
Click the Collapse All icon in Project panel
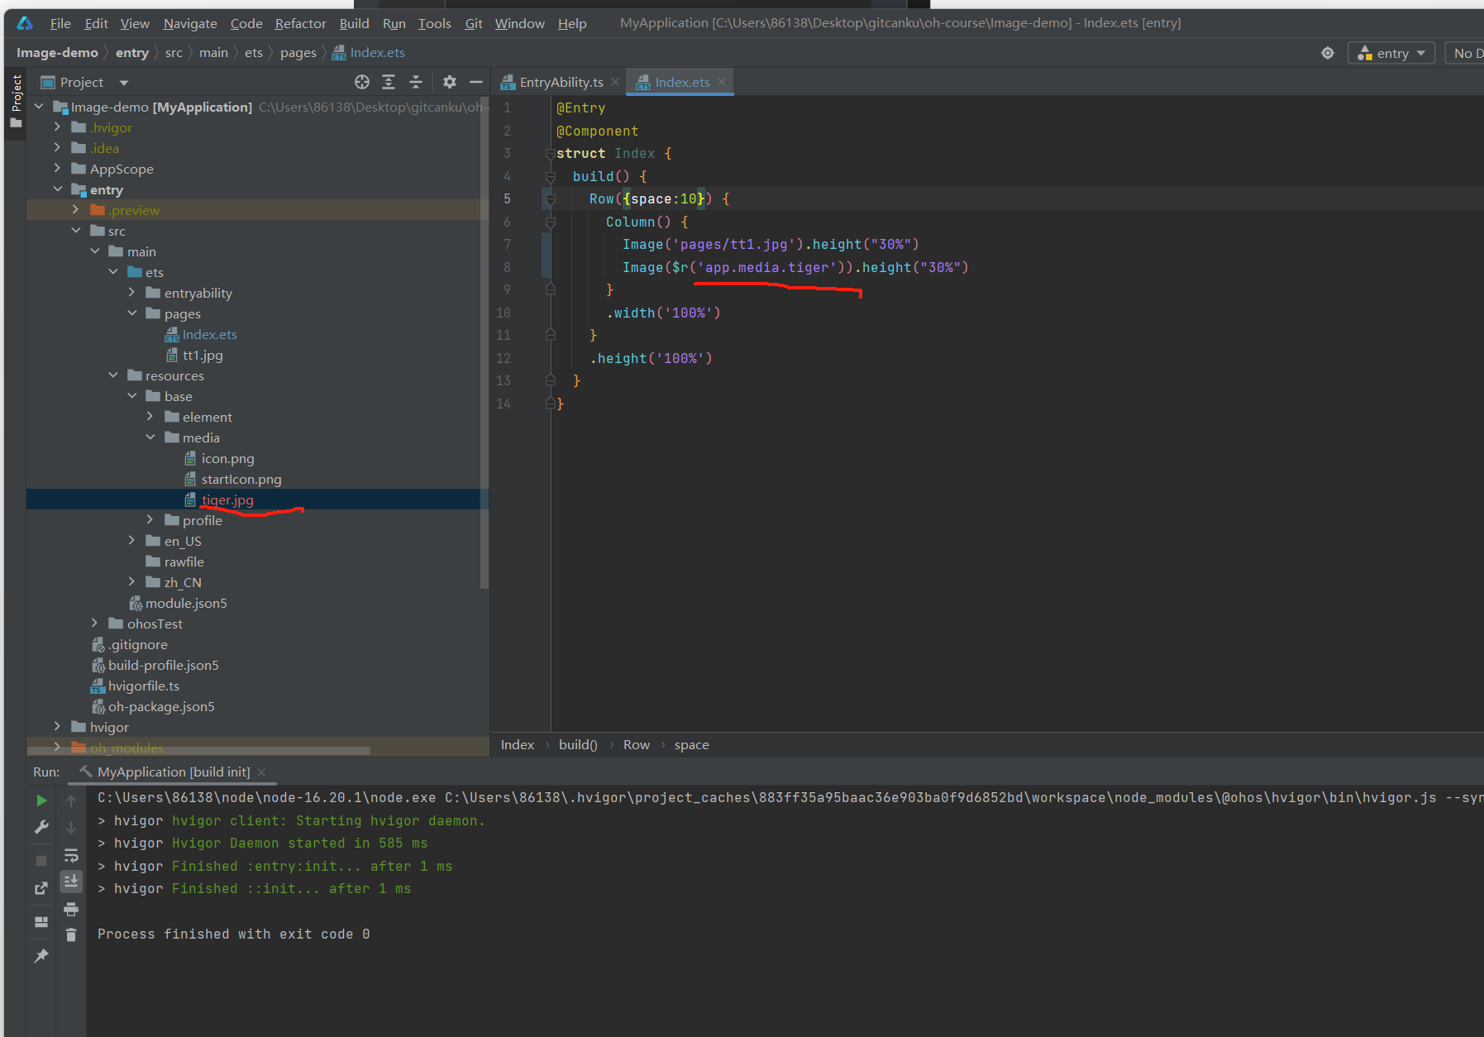click(416, 82)
